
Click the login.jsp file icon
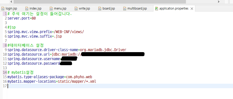tap(3, 9)
